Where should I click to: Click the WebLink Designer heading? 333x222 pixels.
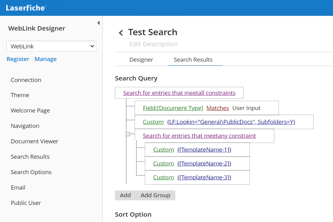36,29
